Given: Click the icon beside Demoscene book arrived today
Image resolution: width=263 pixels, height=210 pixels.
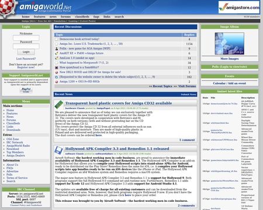Looking at the screenshot, I should (57, 39).
